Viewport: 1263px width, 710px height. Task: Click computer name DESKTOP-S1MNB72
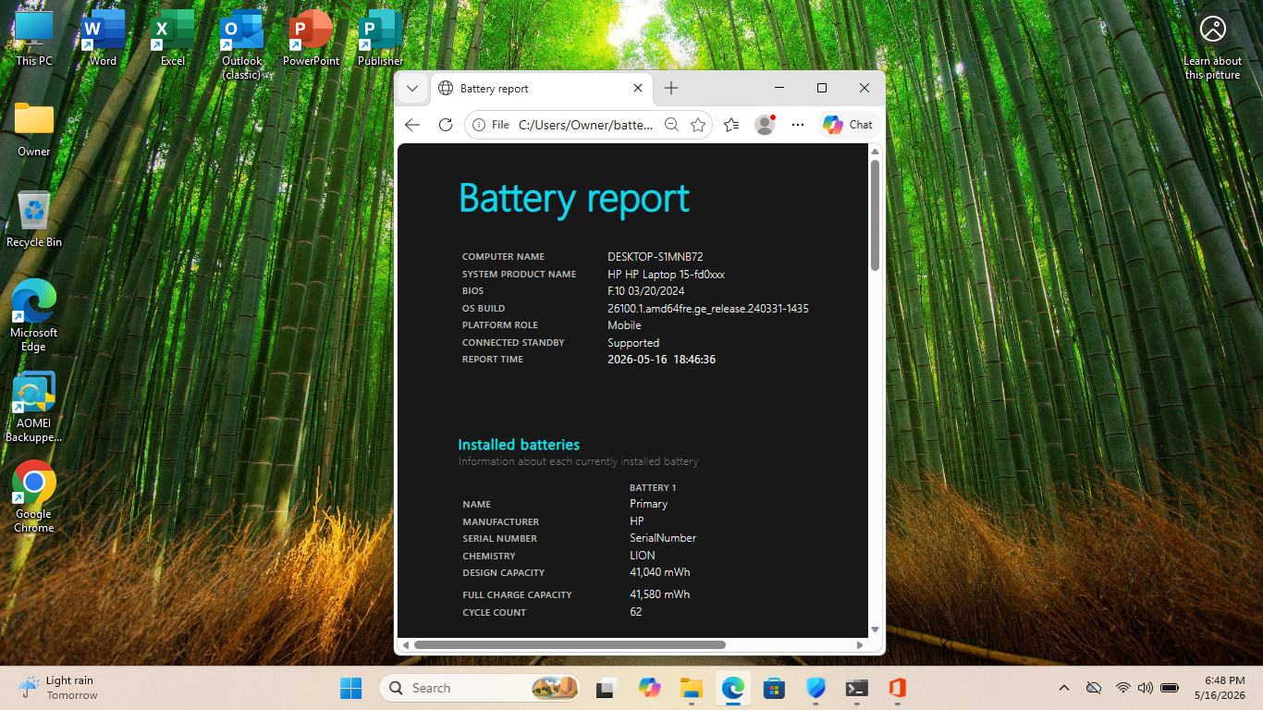pyautogui.click(x=656, y=257)
